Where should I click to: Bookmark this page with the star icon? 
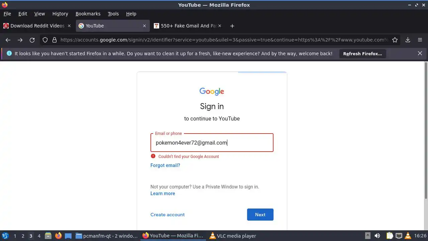395,40
